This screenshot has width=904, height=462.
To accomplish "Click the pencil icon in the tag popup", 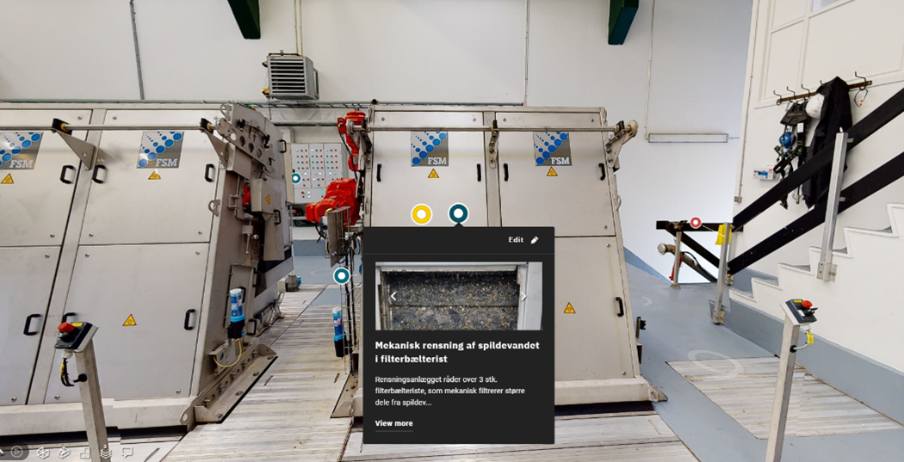I will tap(535, 240).
